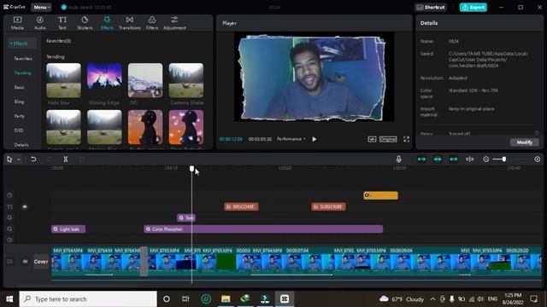Click the scopes icon beside Original

pyautogui.click(x=372, y=139)
